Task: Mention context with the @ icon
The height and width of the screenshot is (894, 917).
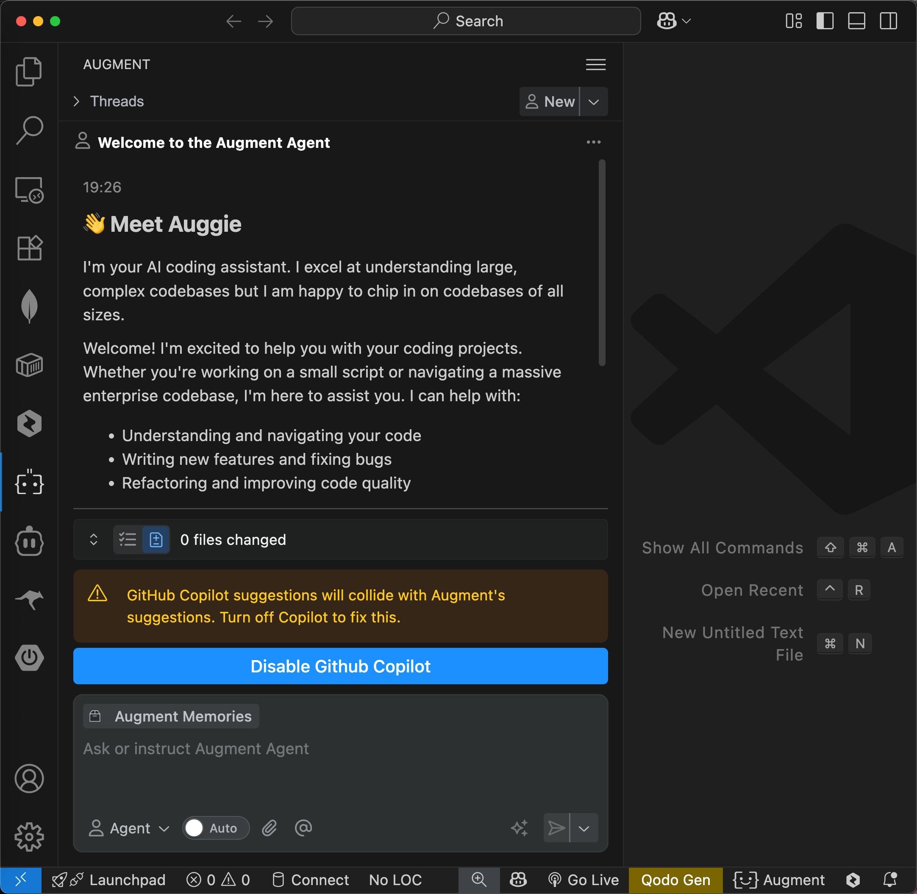Action: pyautogui.click(x=303, y=828)
